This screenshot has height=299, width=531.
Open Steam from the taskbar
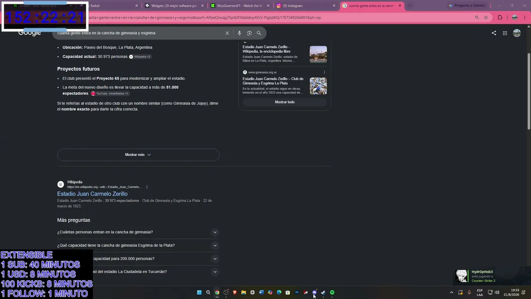click(323, 292)
